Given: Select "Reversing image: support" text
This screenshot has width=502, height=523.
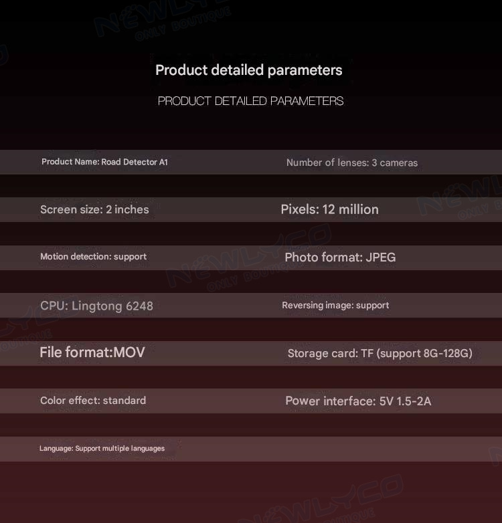Looking at the screenshot, I should (335, 306).
